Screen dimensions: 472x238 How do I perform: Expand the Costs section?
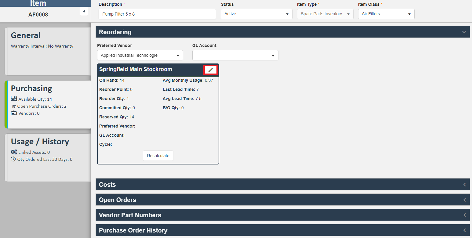click(x=464, y=184)
